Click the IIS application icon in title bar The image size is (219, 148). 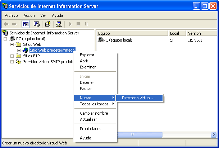[x=5, y=6]
